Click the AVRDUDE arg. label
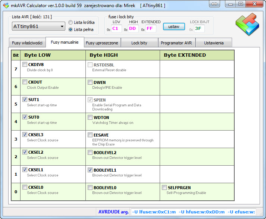This screenshot has height=219, width=266. (x=113, y=212)
